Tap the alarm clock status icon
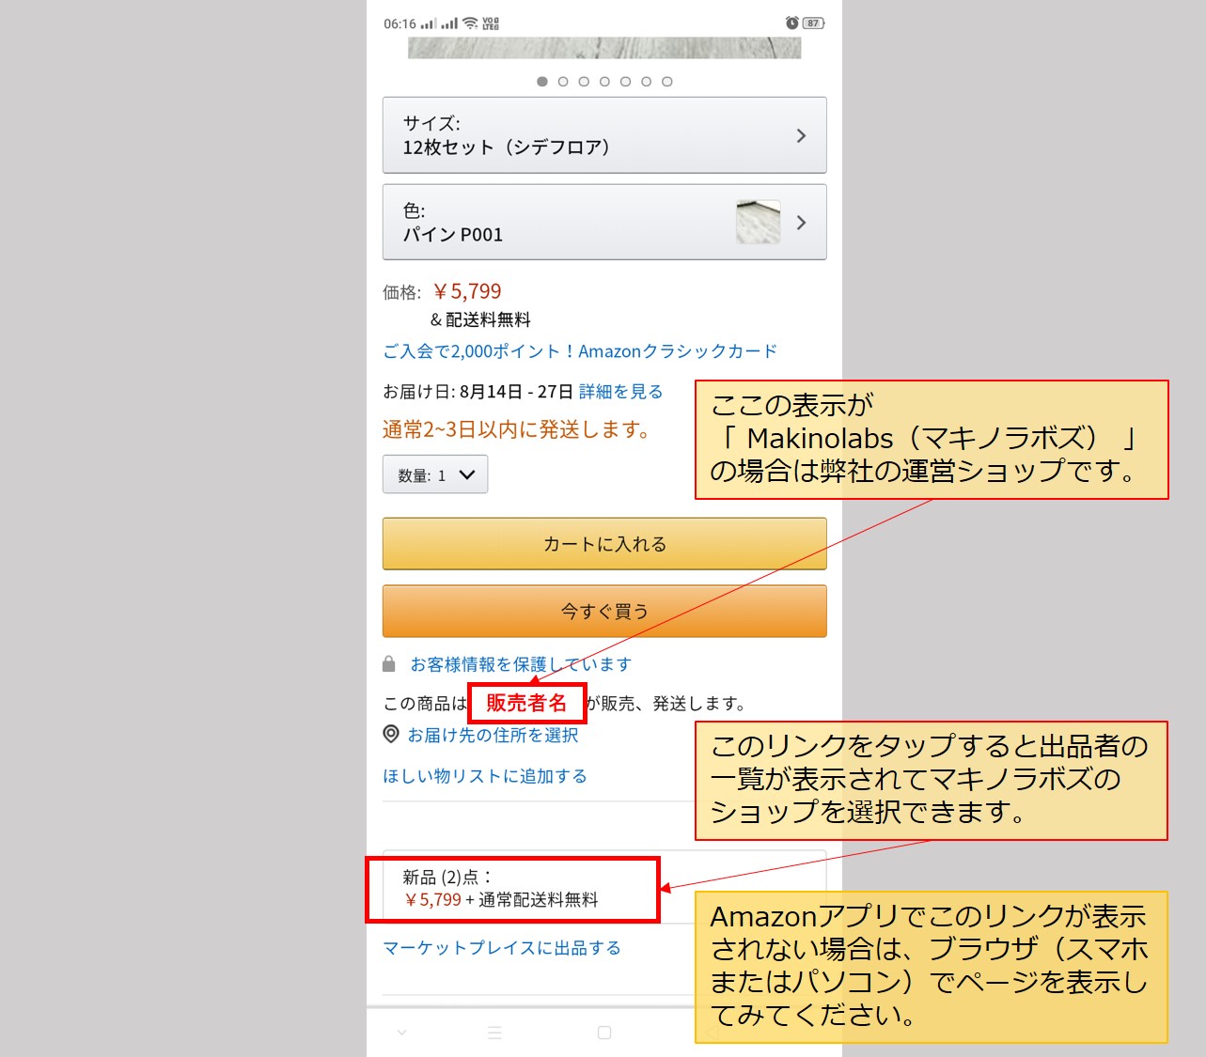This screenshot has height=1057, width=1206. point(791,23)
